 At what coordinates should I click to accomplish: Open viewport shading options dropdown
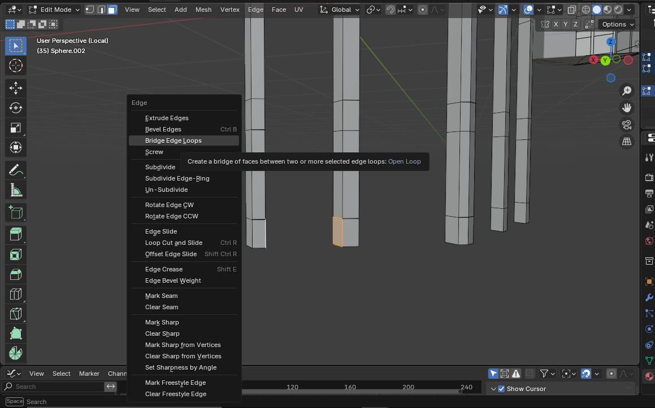point(629,10)
